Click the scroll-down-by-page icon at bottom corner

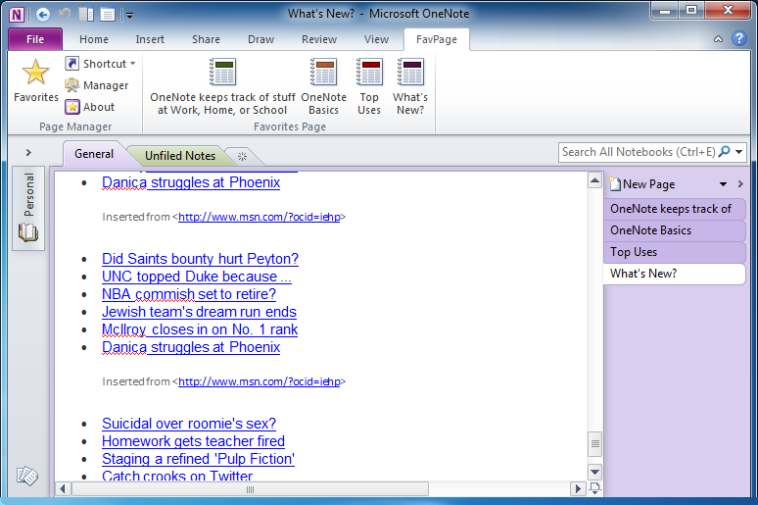point(595,488)
